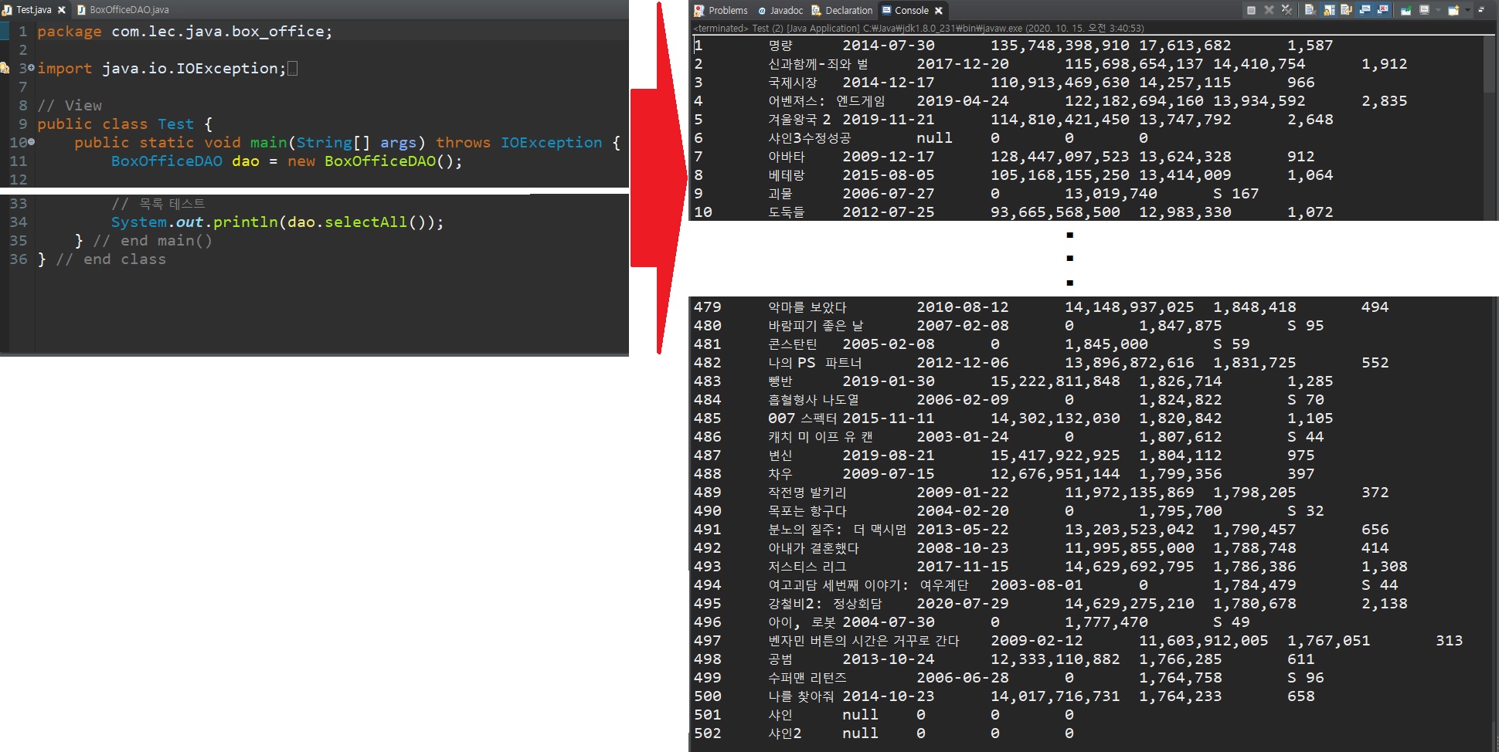Viewport: 1499px width, 752px height.
Task: Click the terminated Test (2) launch description
Action: (x=918, y=29)
